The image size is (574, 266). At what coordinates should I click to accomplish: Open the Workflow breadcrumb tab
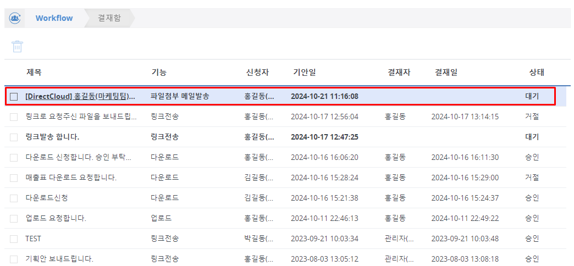click(x=54, y=18)
